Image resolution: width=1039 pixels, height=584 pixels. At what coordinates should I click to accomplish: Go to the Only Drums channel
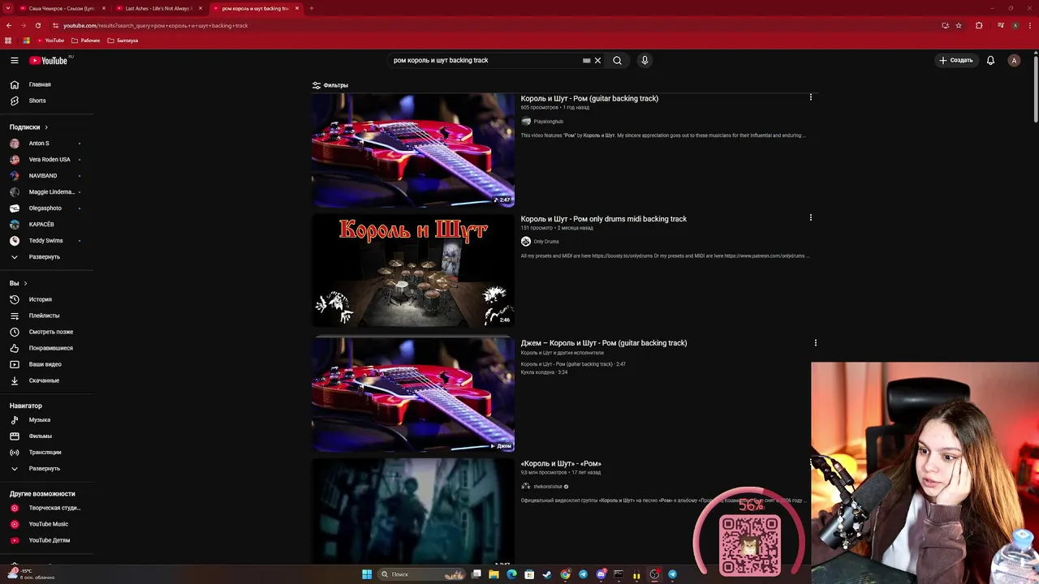click(545, 242)
